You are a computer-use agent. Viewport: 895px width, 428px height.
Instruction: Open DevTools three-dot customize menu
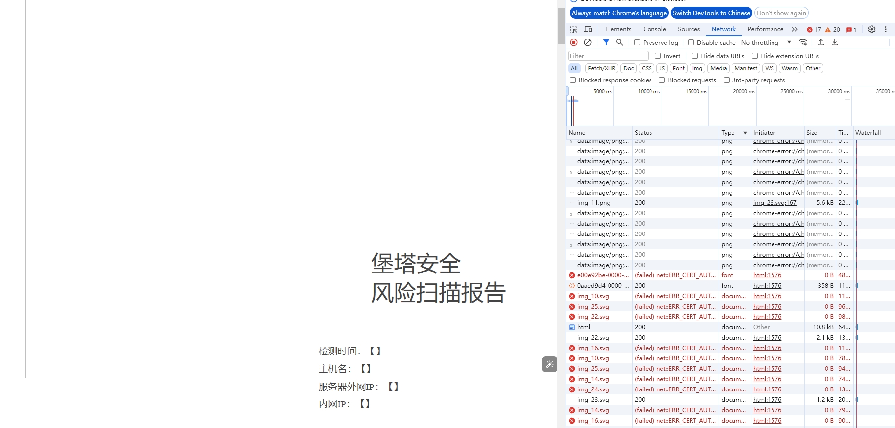[886, 29]
